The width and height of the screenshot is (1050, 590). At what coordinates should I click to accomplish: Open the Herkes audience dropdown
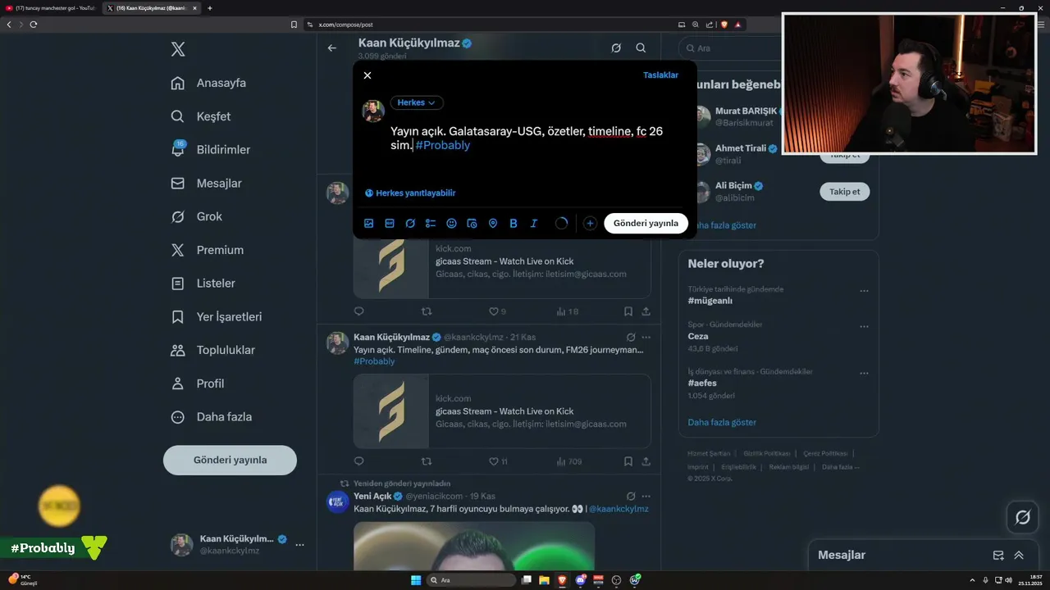417,102
